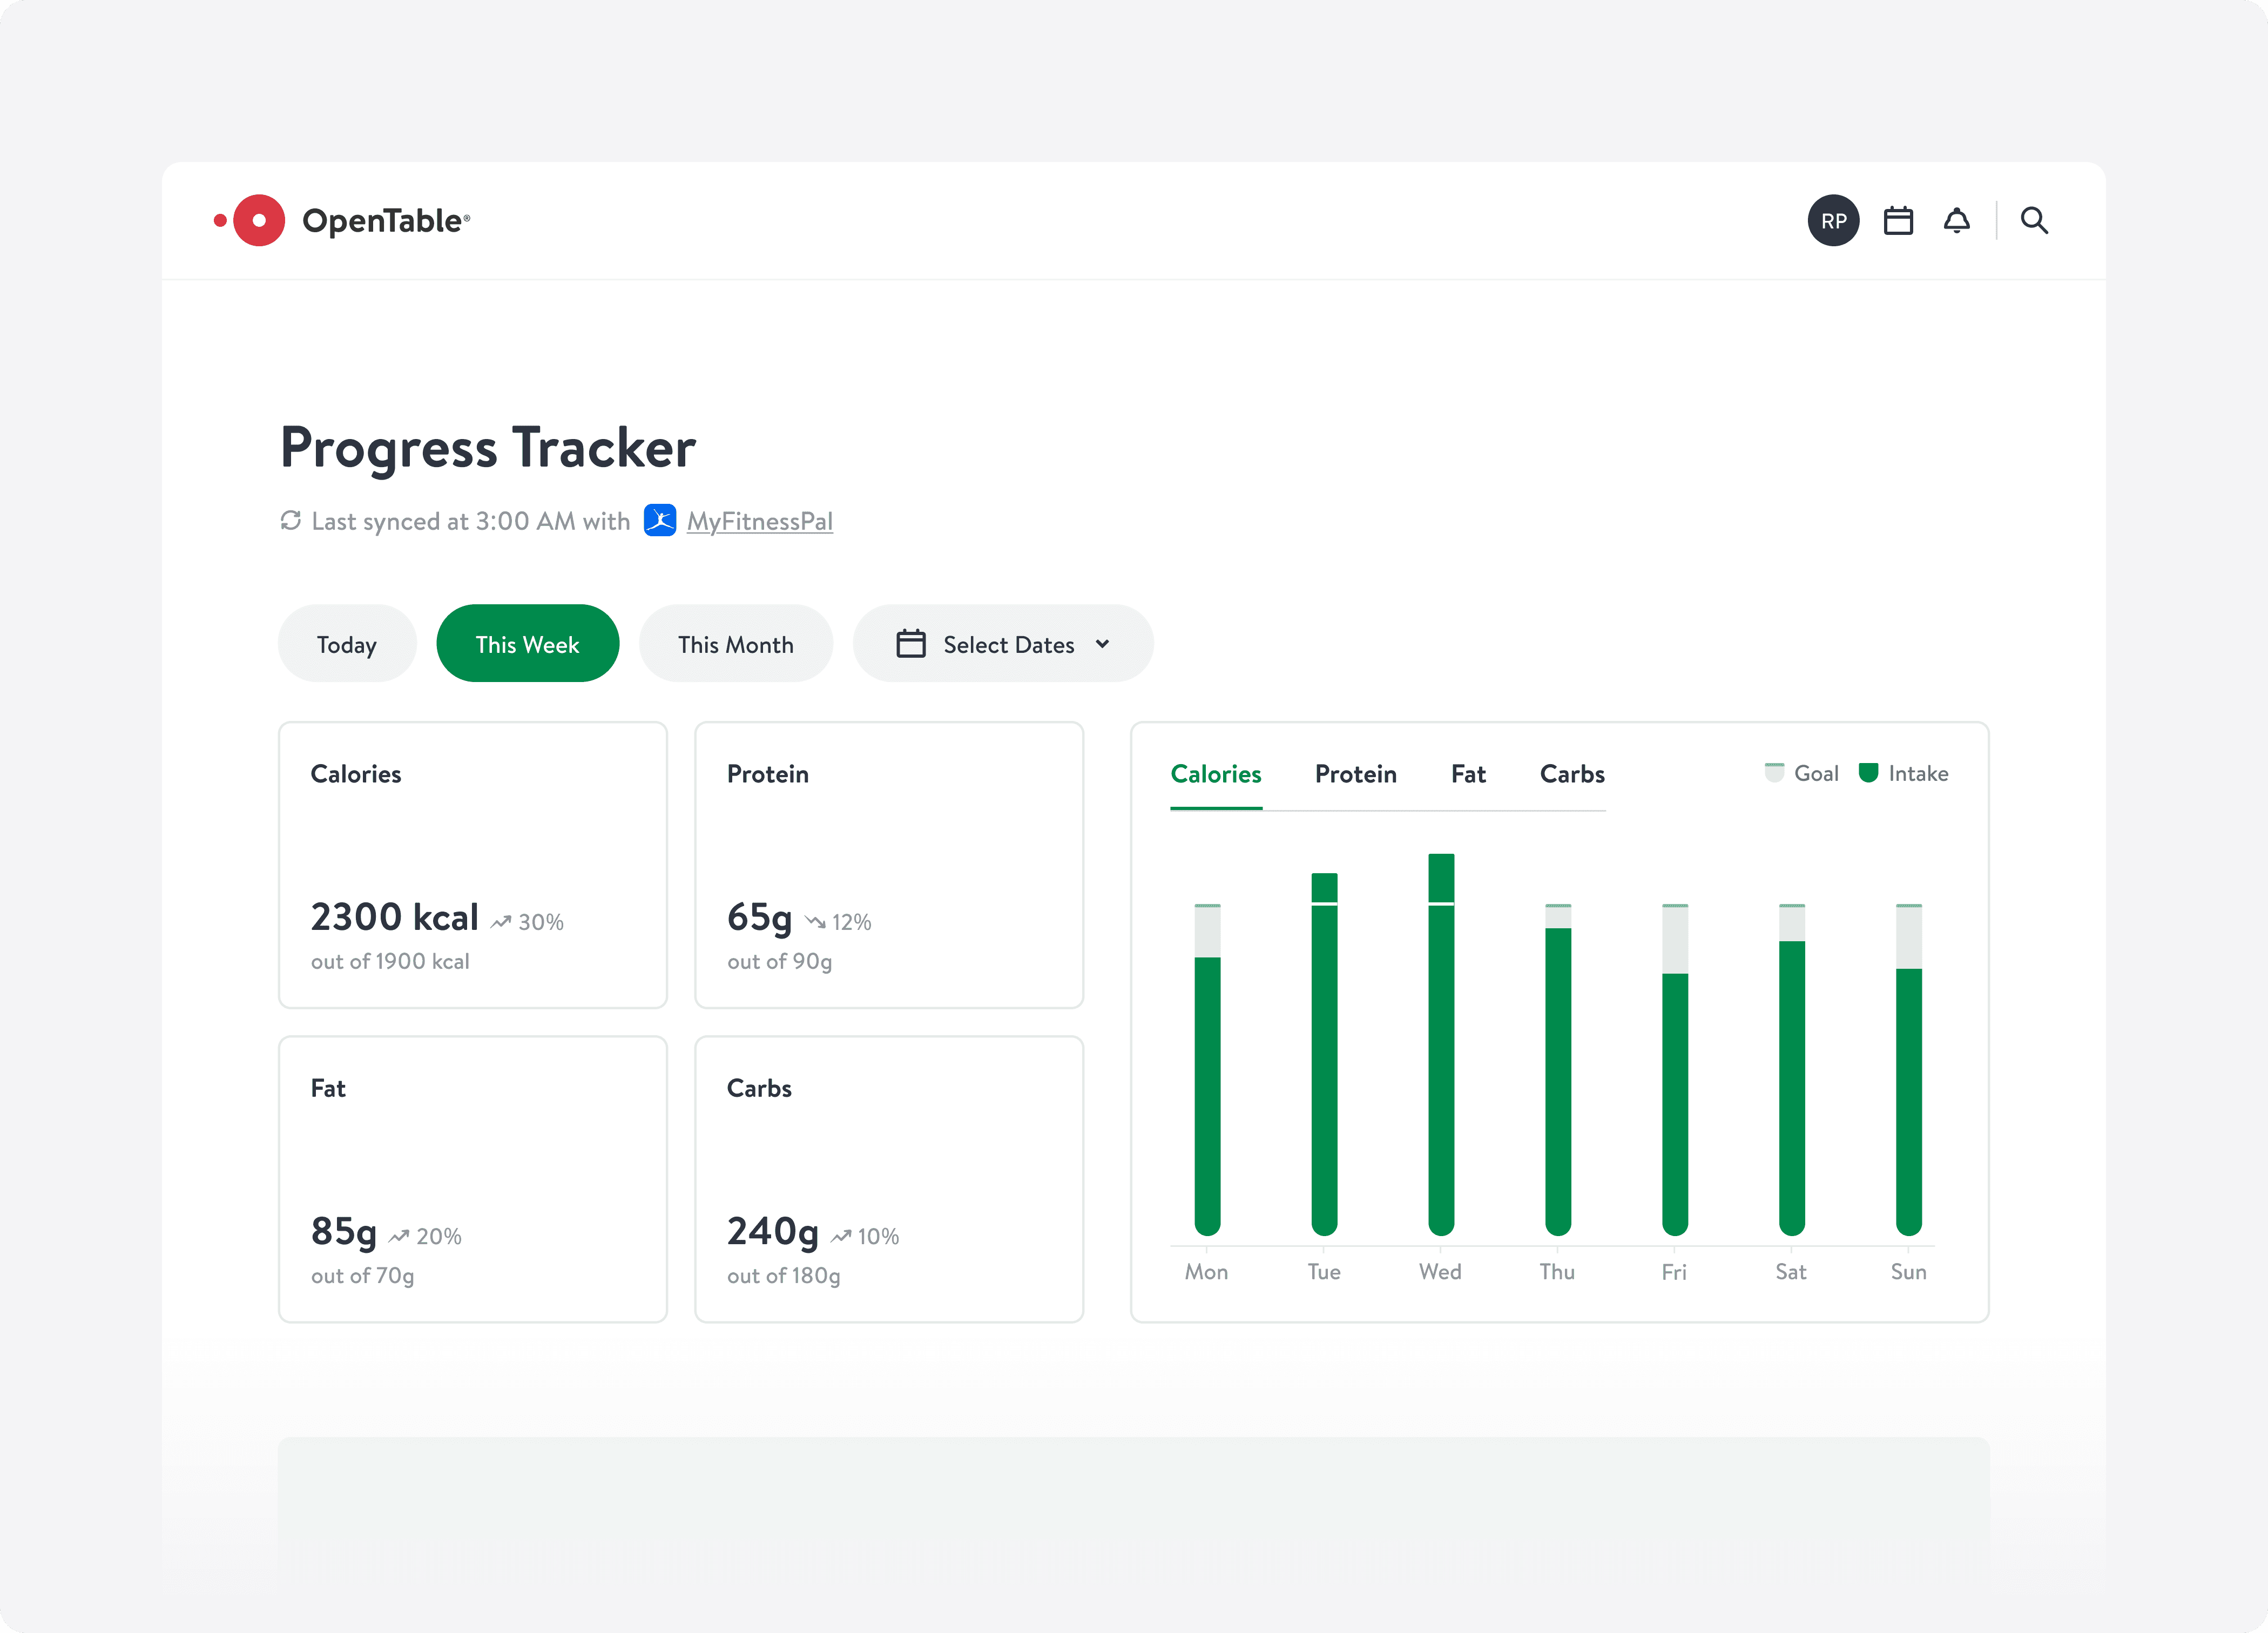Open notifications bell icon

(x=1956, y=220)
